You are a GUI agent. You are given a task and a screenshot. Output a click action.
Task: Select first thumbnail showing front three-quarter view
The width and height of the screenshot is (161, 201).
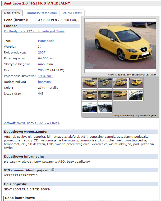coord(90,83)
